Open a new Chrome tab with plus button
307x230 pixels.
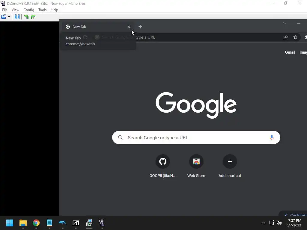[x=140, y=27]
